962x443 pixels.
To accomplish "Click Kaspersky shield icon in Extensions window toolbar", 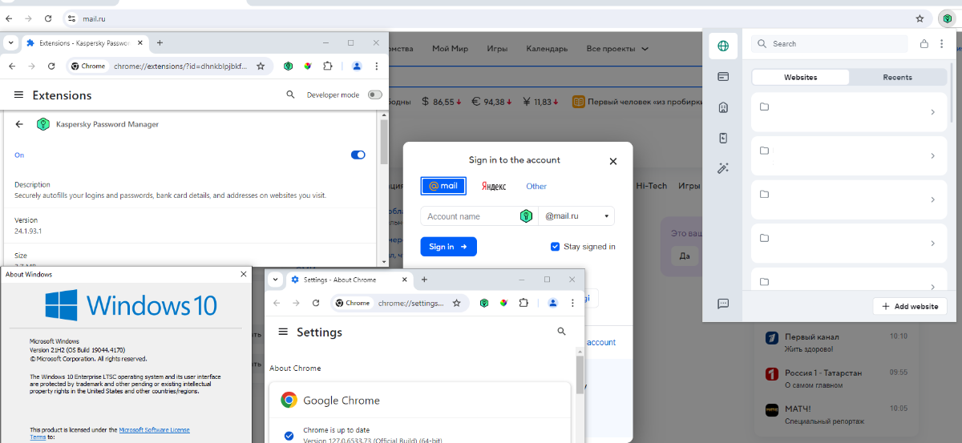I will (x=288, y=66).
